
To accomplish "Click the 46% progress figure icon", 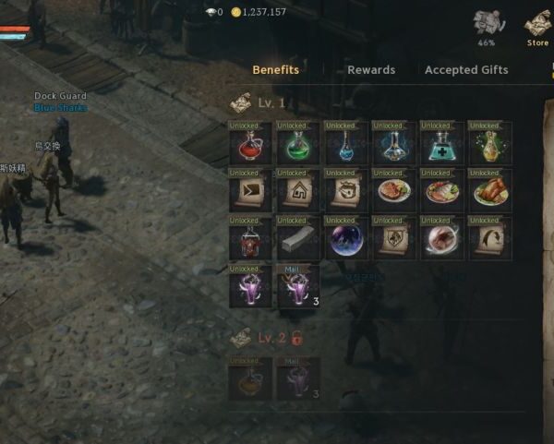I will point(488,29).
